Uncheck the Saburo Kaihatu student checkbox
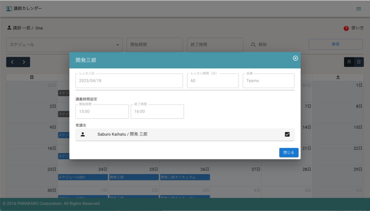 287,134
